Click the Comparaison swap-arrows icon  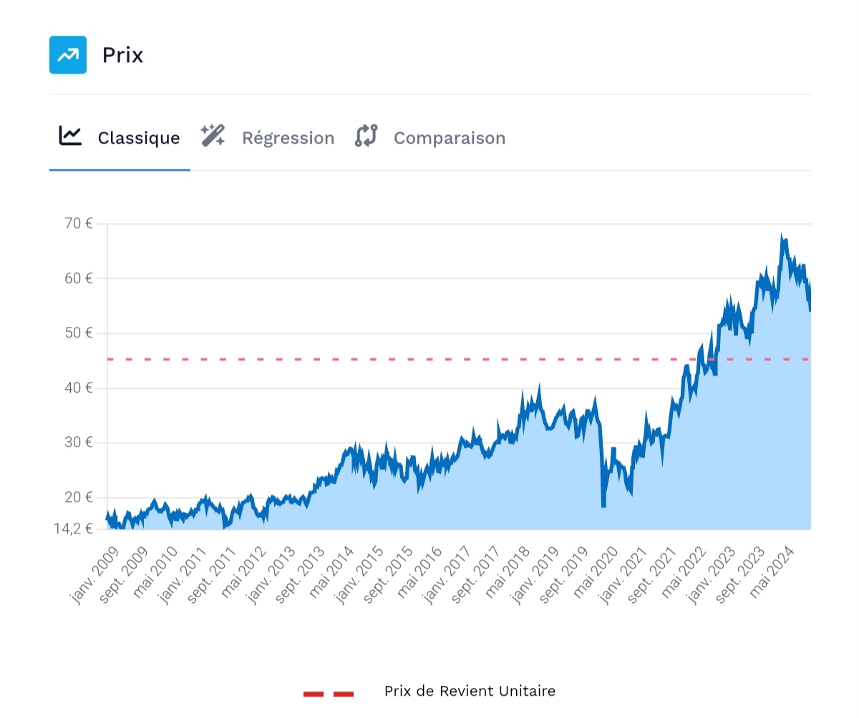pos(366,136)
